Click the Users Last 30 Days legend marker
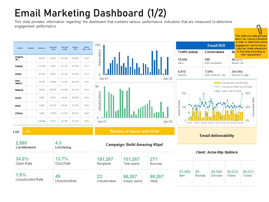Viewport: 269px width, 202px height. (217, 91)
